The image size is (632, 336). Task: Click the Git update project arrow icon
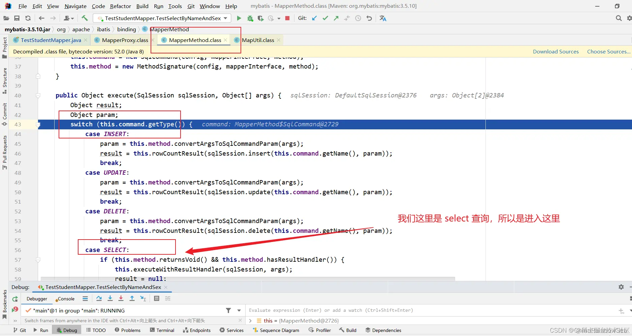(314, 18)
